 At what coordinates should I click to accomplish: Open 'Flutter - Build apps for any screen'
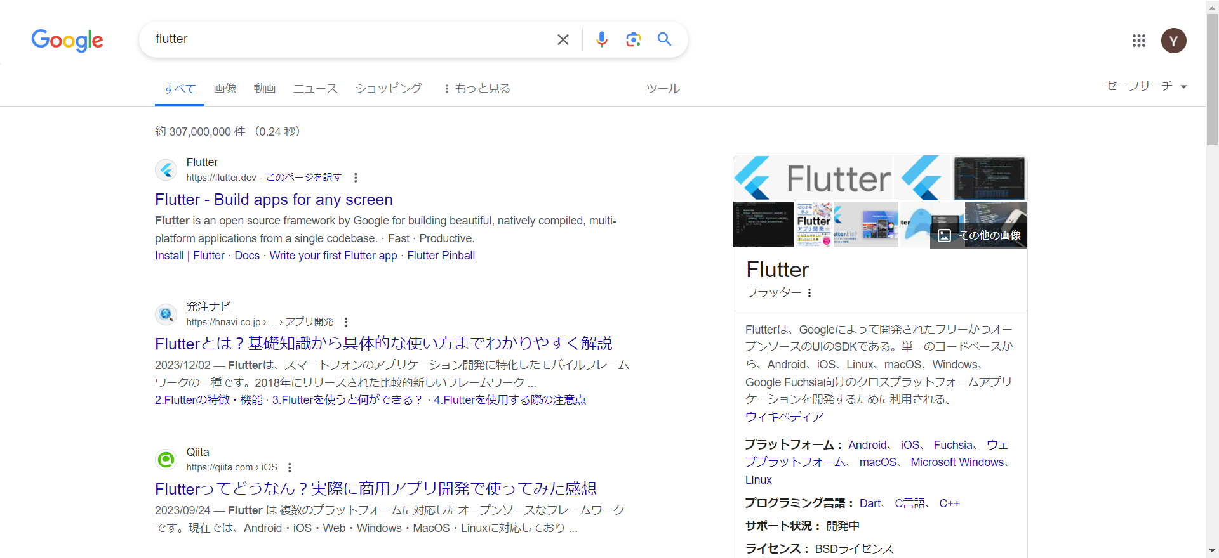(x=274, y=200)
